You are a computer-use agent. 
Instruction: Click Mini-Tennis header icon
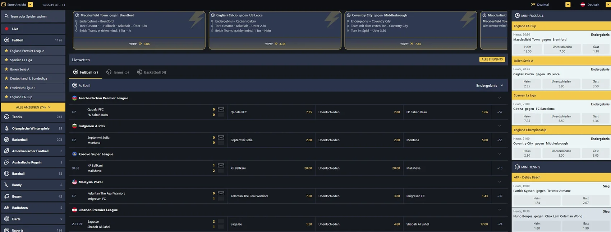pos(517,167)
